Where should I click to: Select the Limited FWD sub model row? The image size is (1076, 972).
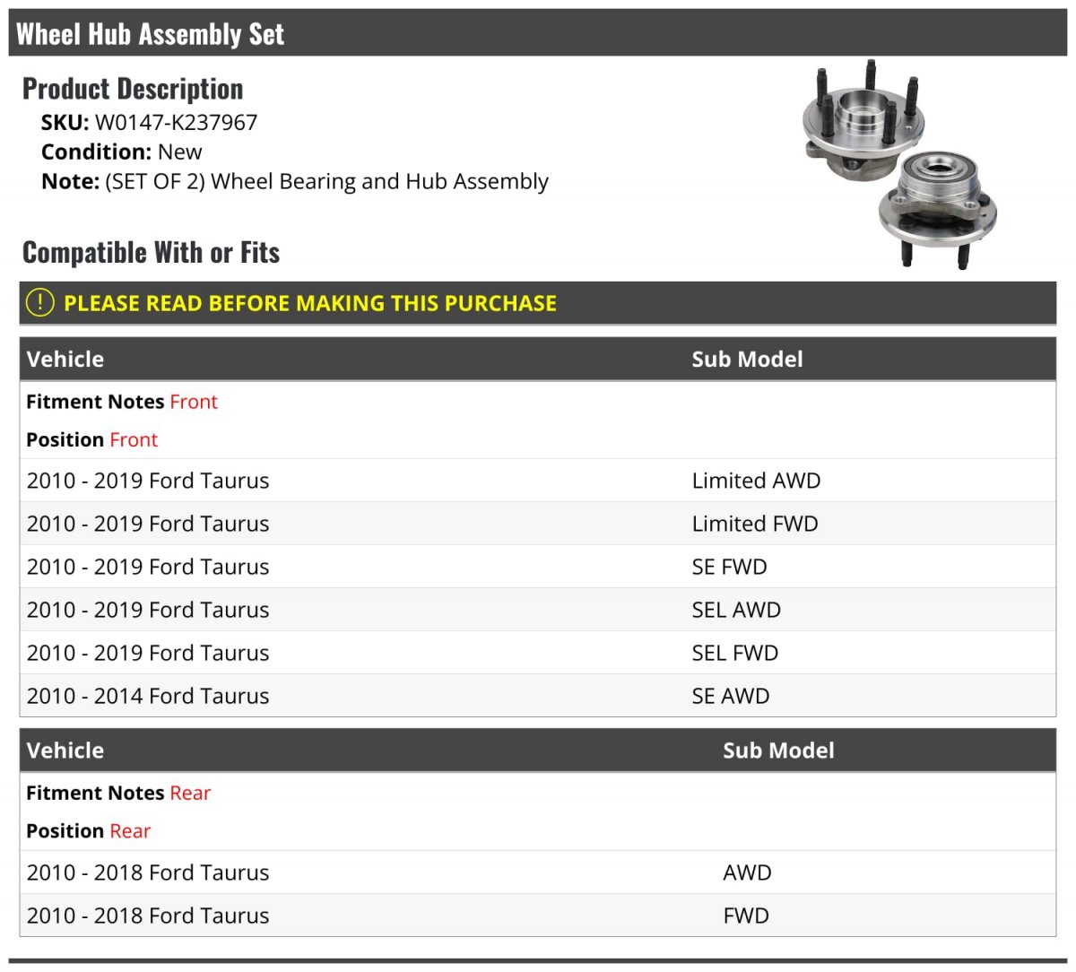click(754, 524)
